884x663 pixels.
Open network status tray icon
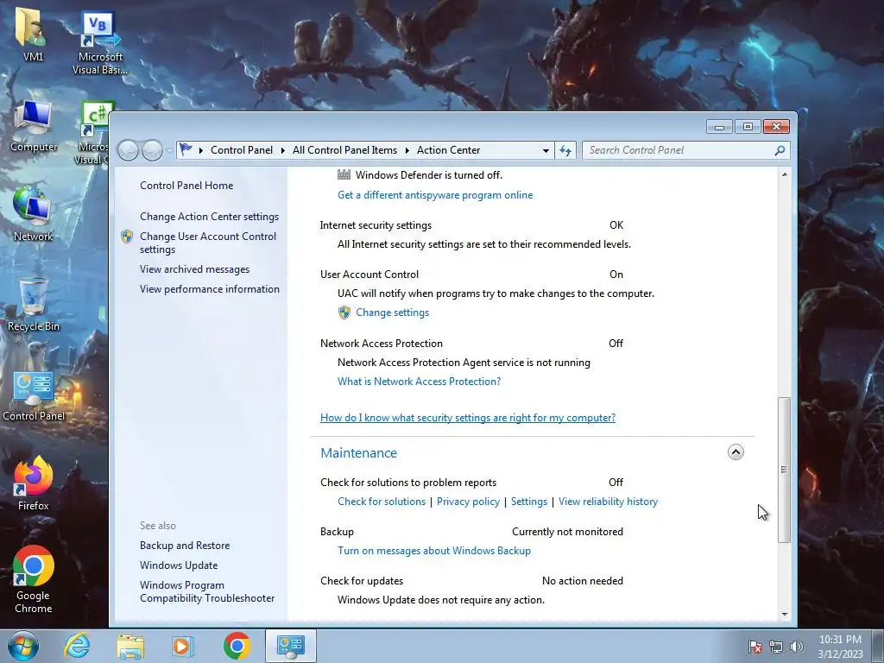[x=776, y=647]
